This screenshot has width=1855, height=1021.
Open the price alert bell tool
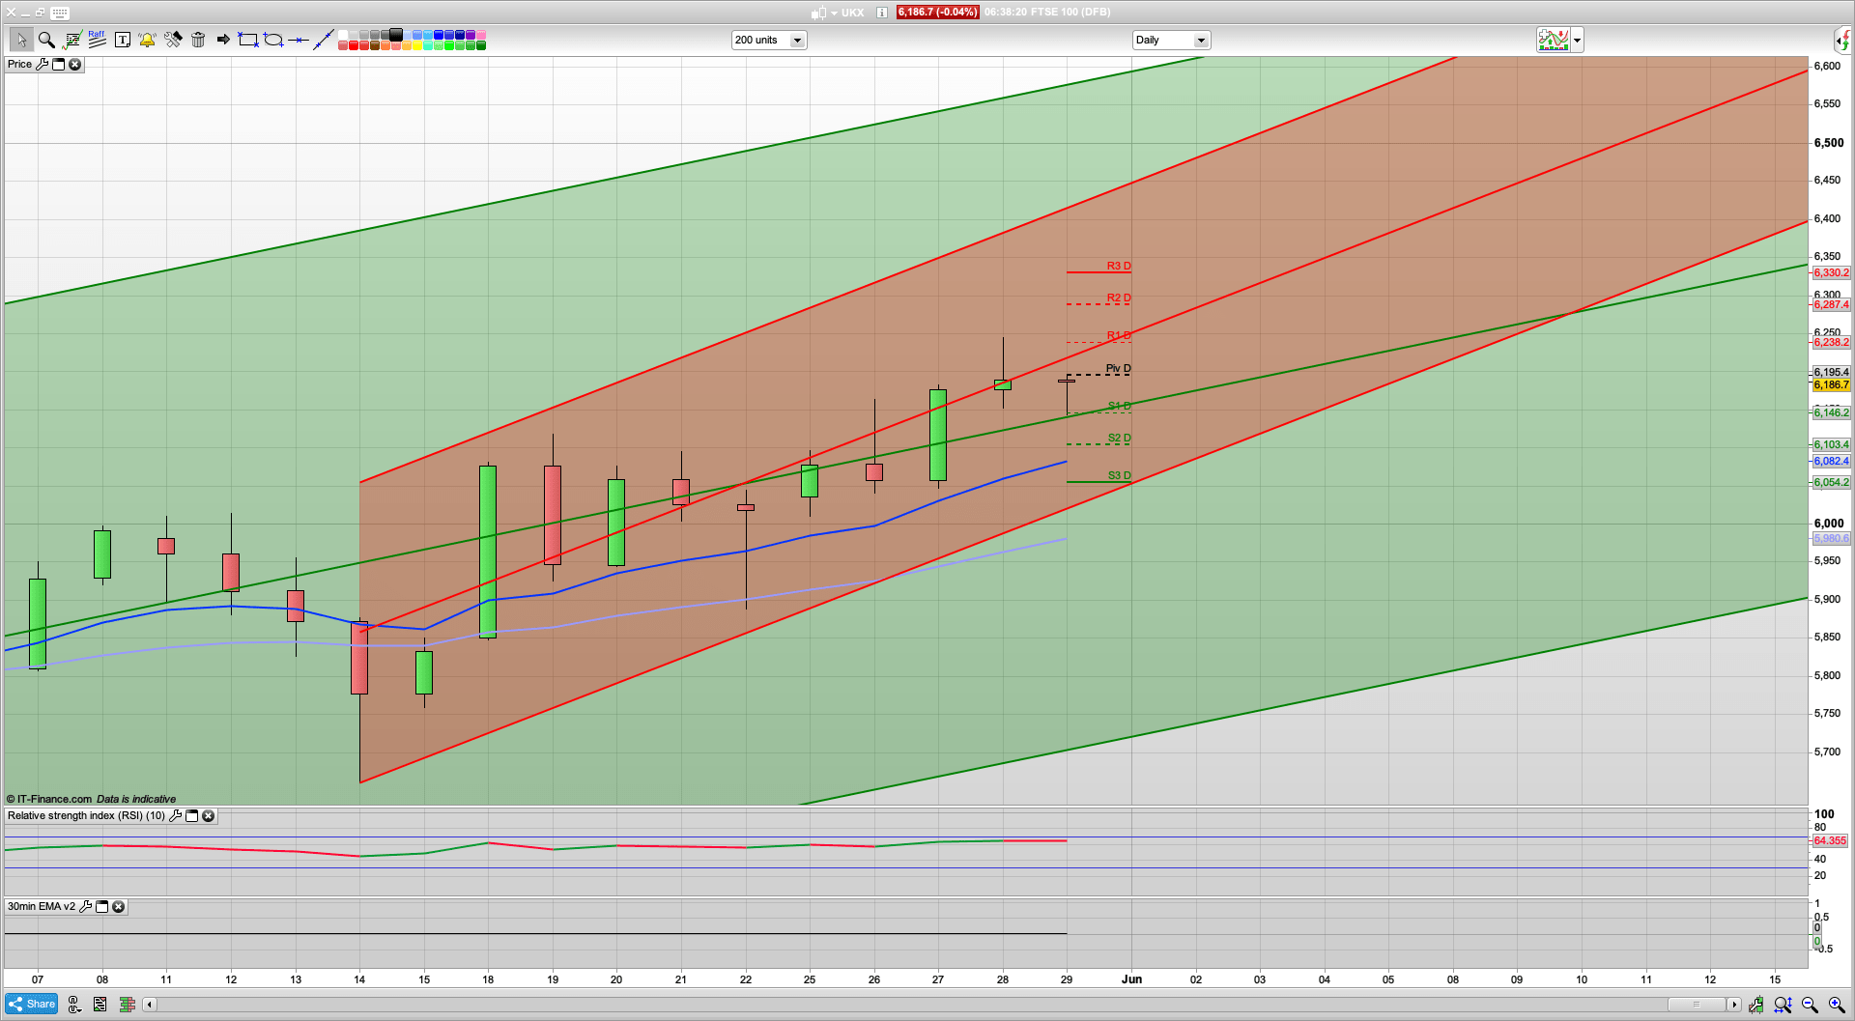(x=147, y=40)
